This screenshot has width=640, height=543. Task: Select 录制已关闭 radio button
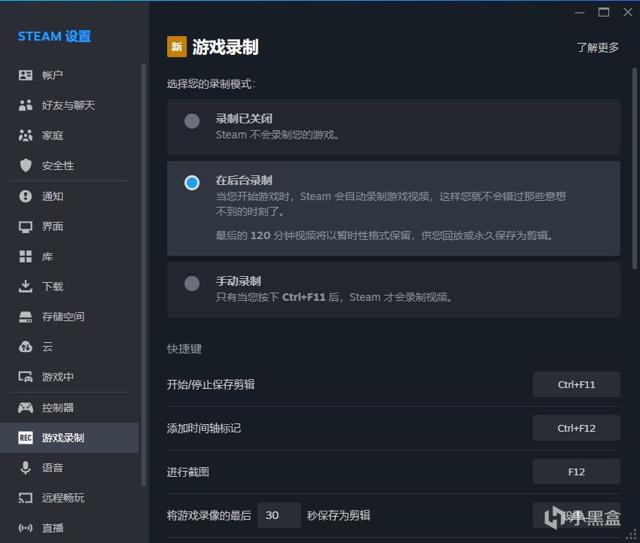192,120
